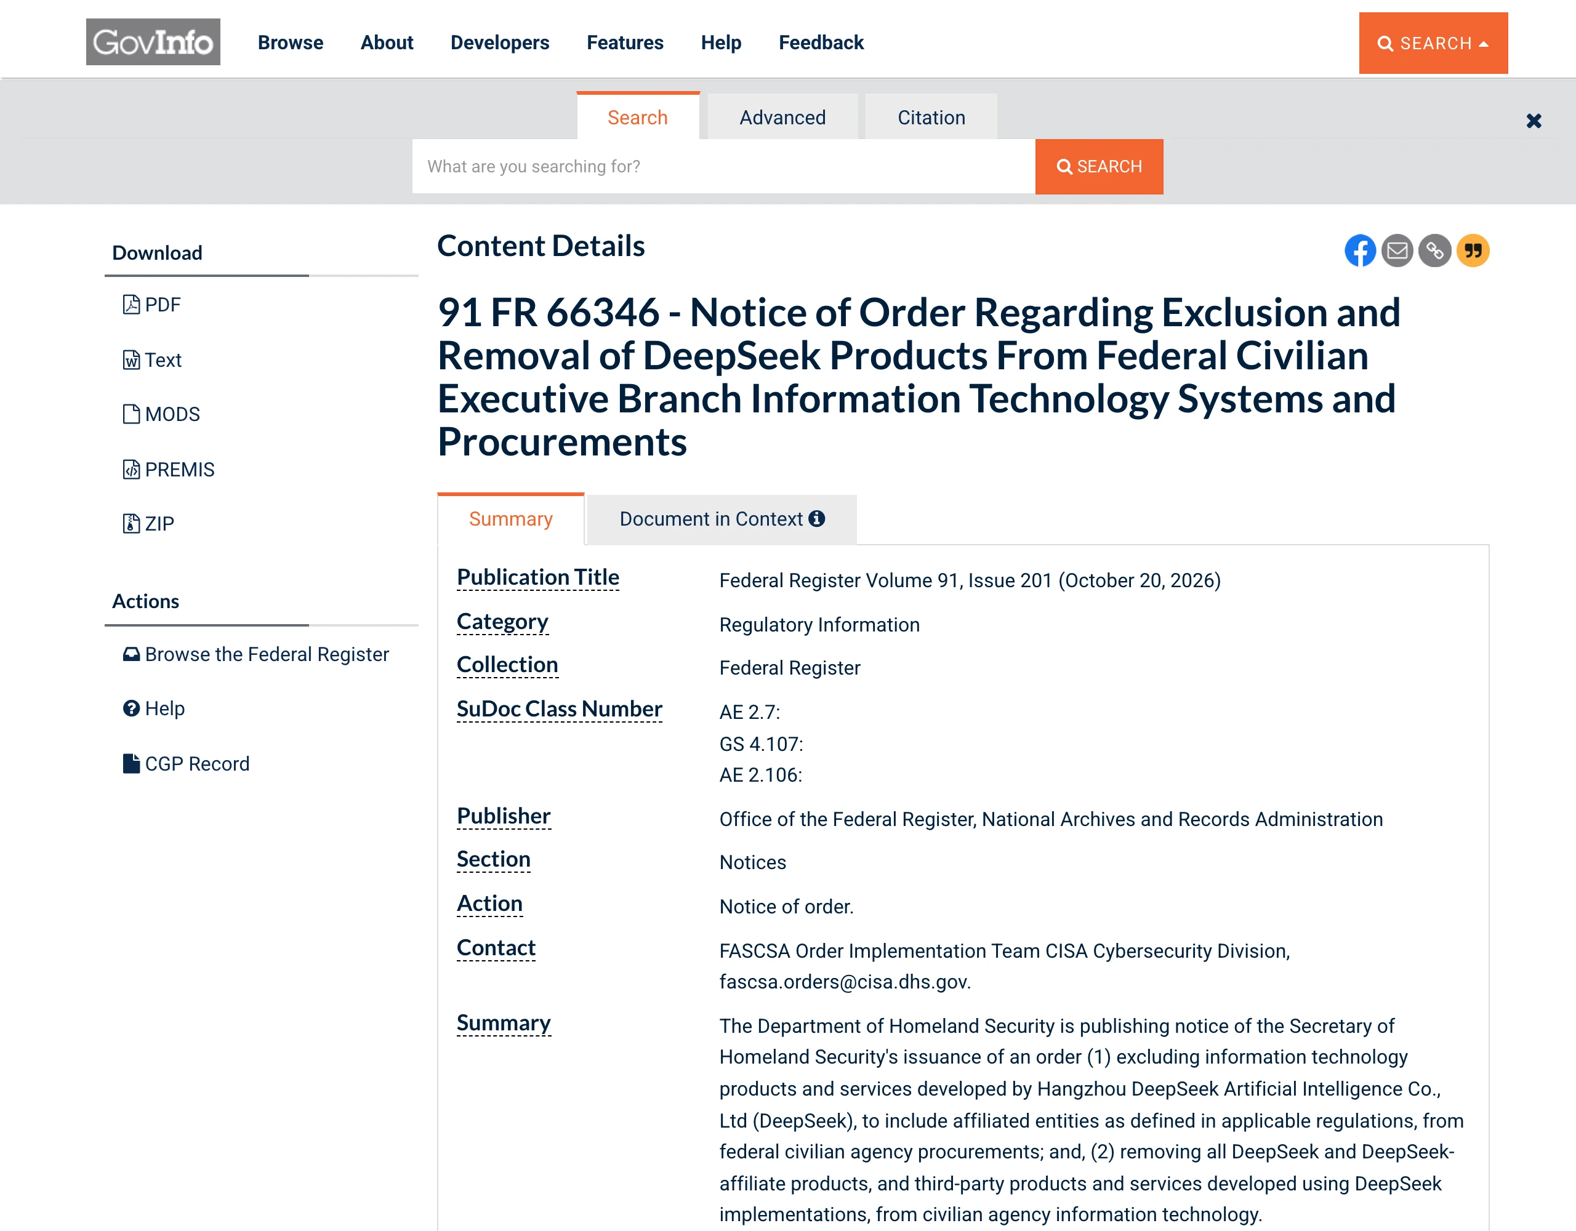Click the Contact label
1576x1231 pixels.
tap(496, 947)
